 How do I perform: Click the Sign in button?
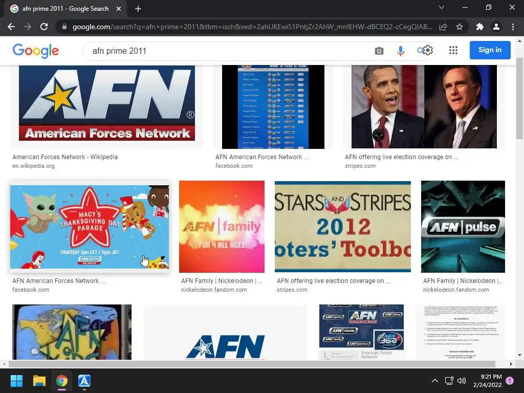tap(490, 50)
